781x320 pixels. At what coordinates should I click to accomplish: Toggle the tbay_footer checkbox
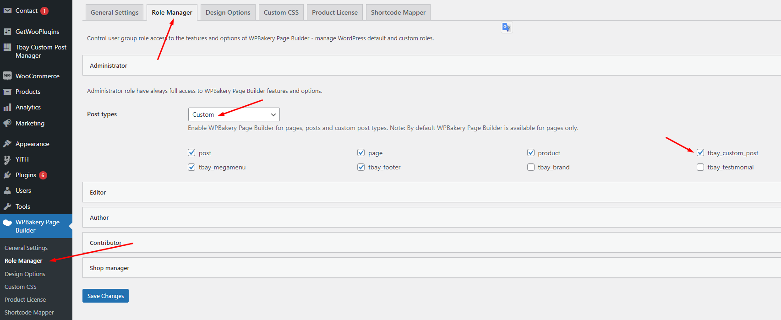tap(361, 167)
